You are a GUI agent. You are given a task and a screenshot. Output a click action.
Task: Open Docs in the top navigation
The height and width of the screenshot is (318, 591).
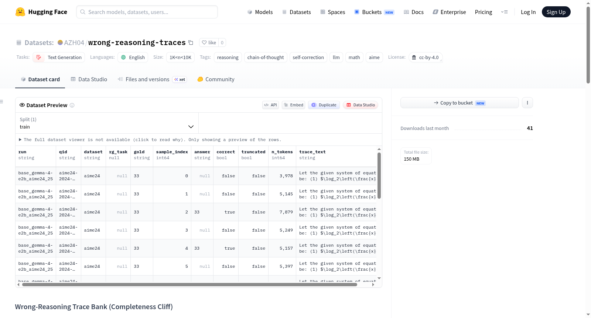(414, 12)
